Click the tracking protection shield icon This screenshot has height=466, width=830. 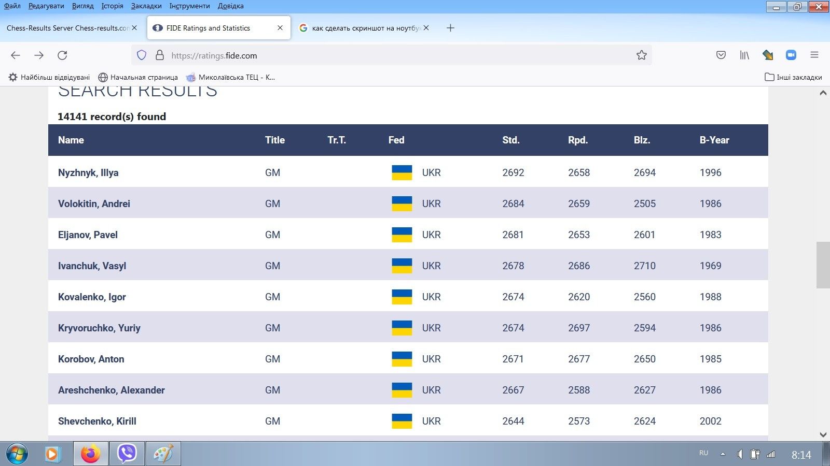[142, 55]
